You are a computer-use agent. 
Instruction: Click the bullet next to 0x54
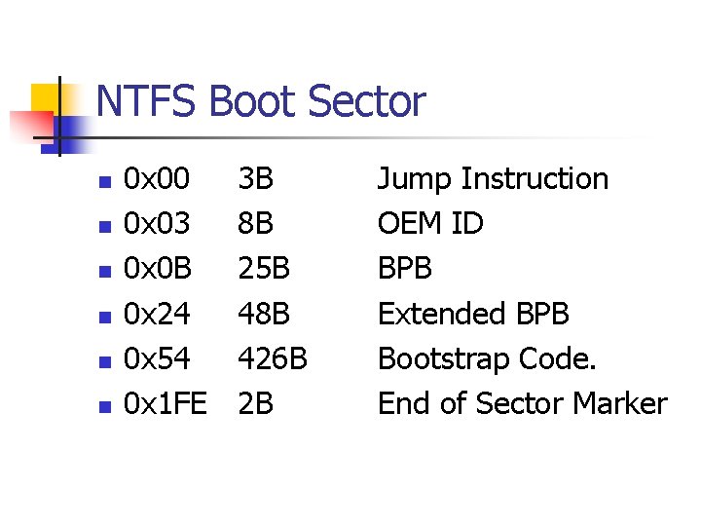coord(106,360)
